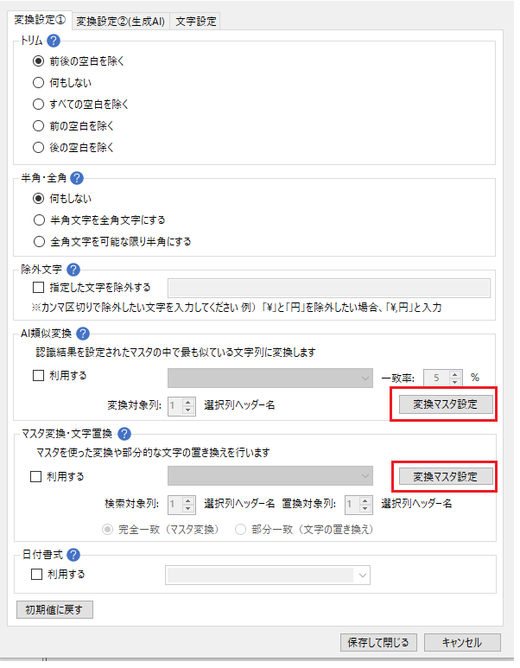Choose 全角文字を可能な限り半角にする option
Screen dimensions: 520x668
(x=112, y=243)
